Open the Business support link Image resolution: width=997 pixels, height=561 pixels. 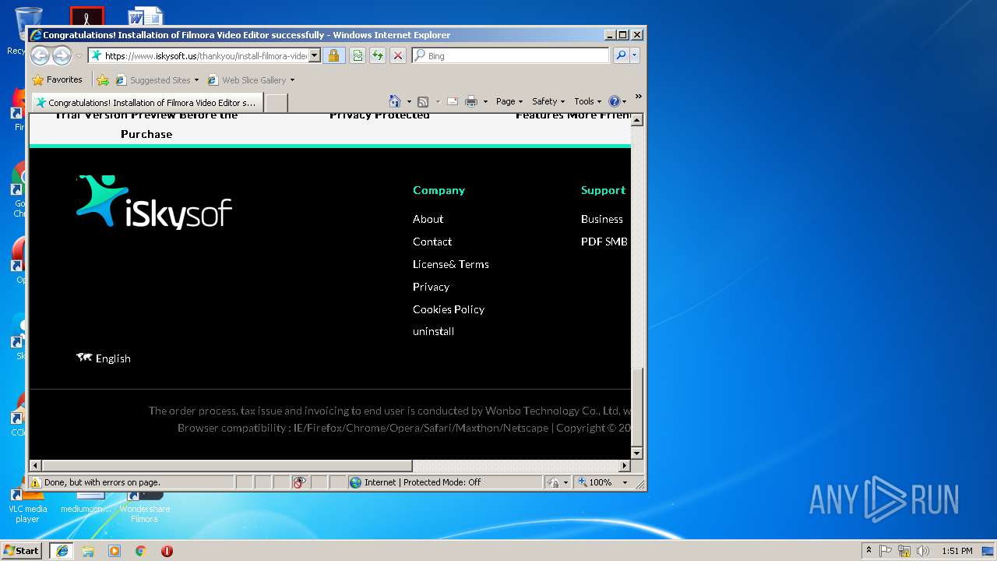[602, 219]
